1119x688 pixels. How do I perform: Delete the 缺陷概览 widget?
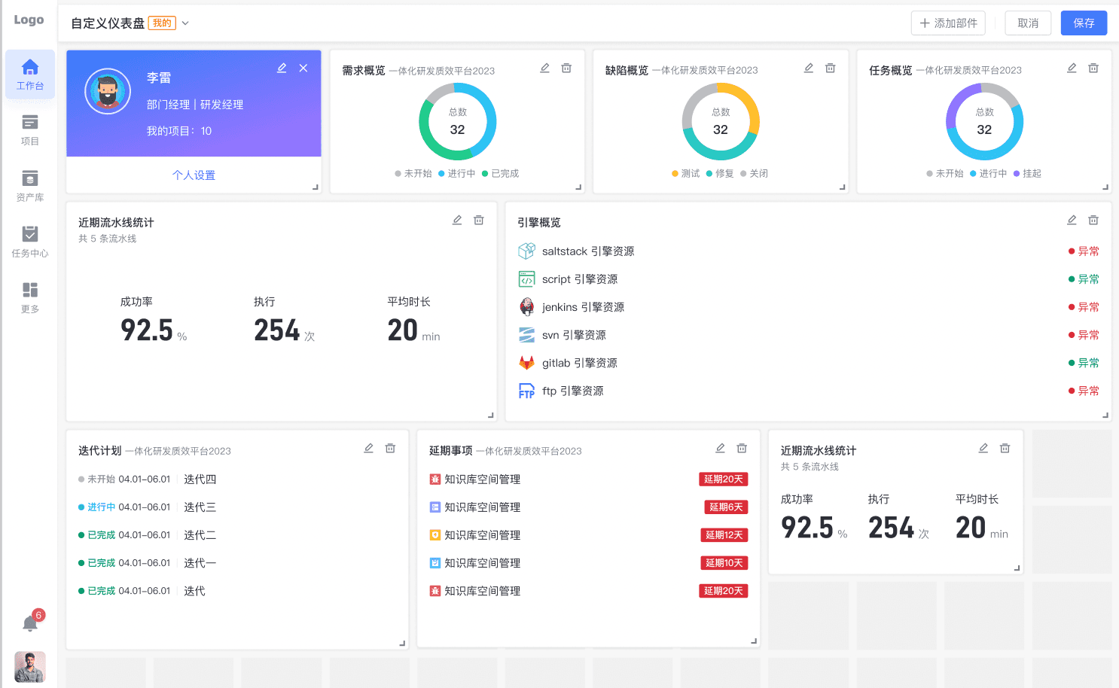click(x=830, y=68)
